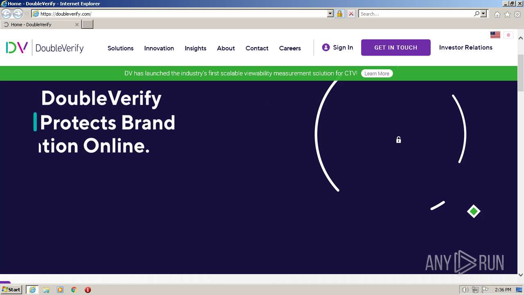Open the Action Center flag icon
524x295 pixels.
[485, 290]
